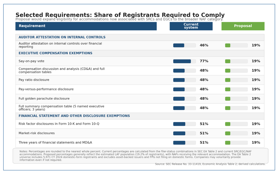
Task: Click the Requirement column header
Action: tap(86, 26)
